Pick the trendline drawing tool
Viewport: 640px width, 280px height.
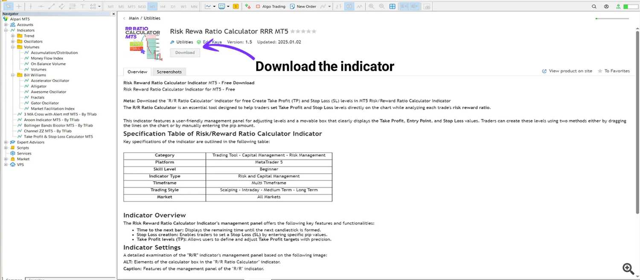(x=52, y=6)
